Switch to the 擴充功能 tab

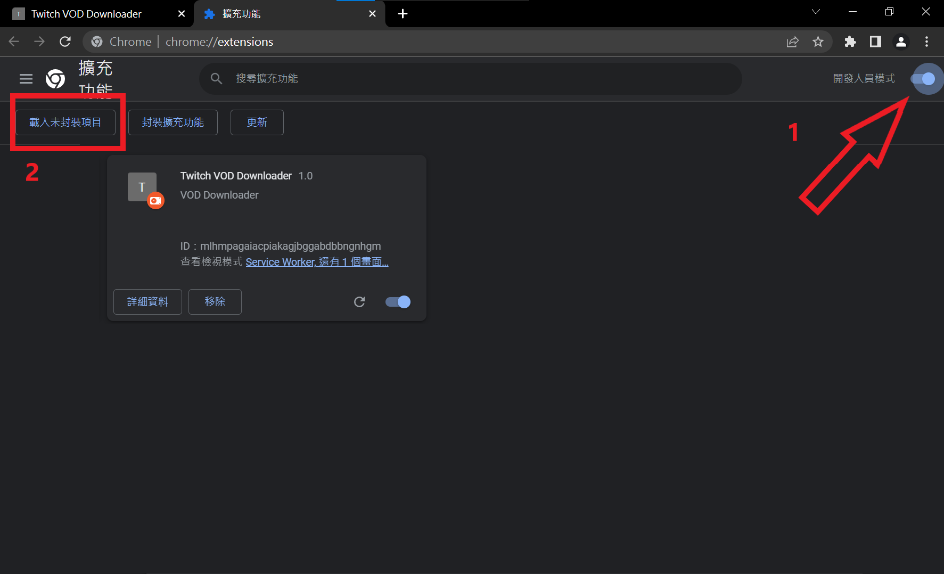pos(289,14)
